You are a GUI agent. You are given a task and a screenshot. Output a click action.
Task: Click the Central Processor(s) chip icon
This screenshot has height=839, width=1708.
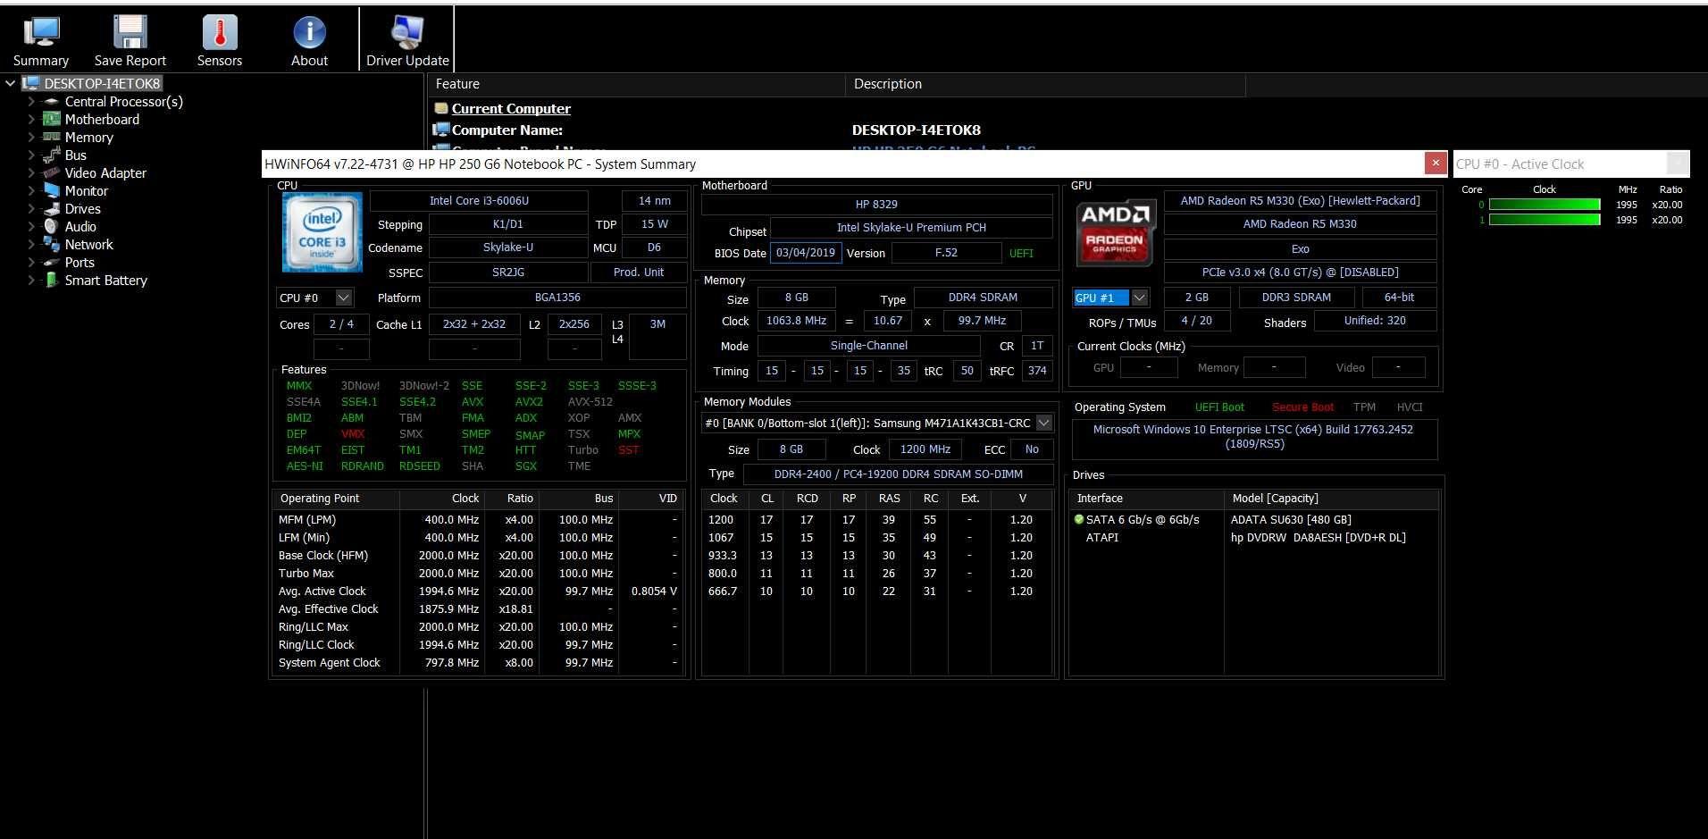click(x=52, y=101)
